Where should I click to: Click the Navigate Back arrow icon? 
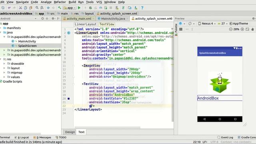point(48,8)
